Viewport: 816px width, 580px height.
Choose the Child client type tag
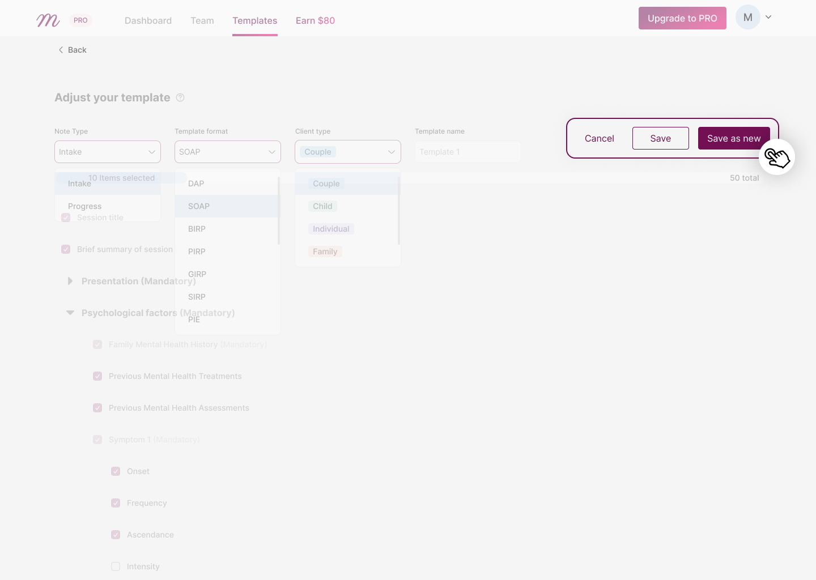(x=323, y=206)
